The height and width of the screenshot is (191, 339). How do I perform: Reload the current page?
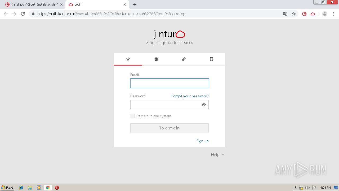pos(23,14)
